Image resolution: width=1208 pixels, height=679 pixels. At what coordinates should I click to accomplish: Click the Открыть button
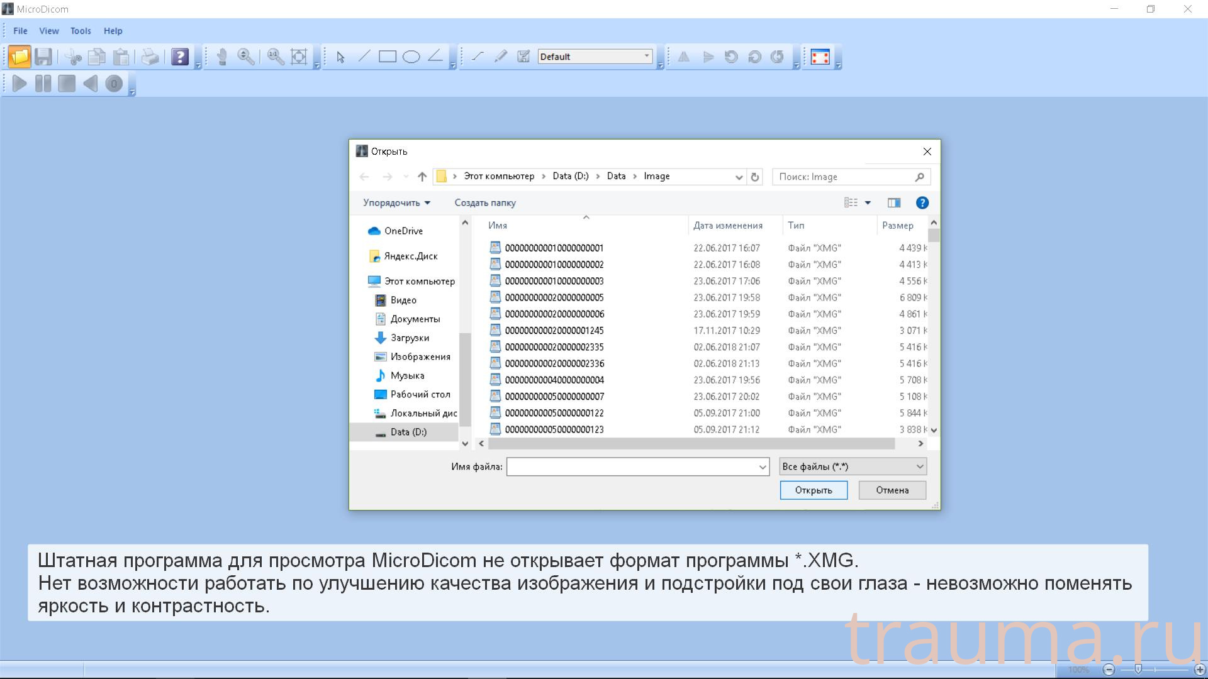coord(814,490)
